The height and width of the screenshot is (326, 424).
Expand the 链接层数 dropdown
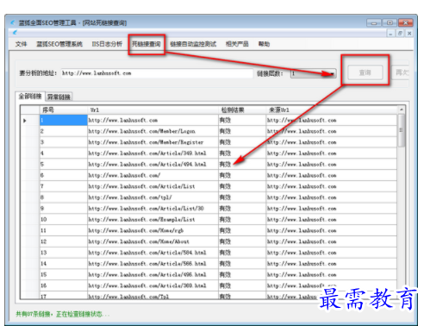[332, 73]
